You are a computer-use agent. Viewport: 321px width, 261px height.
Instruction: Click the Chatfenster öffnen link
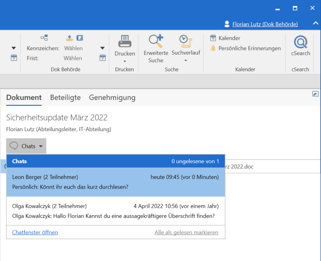tap(35, 232)
